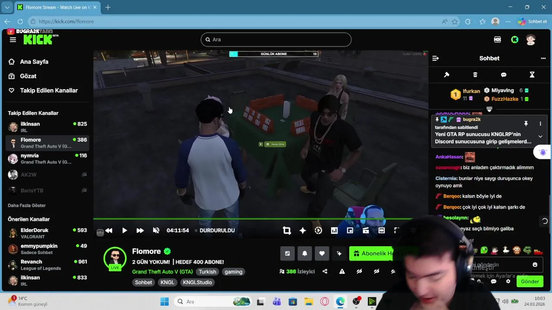
Task: Open chat options three-dot menu
Action: [x=543, y=58]
